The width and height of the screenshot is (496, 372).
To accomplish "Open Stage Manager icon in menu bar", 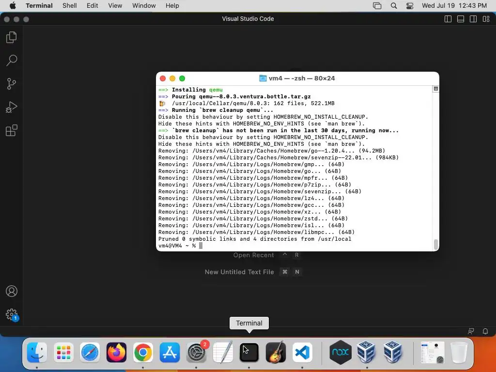I will pos(377,6).
